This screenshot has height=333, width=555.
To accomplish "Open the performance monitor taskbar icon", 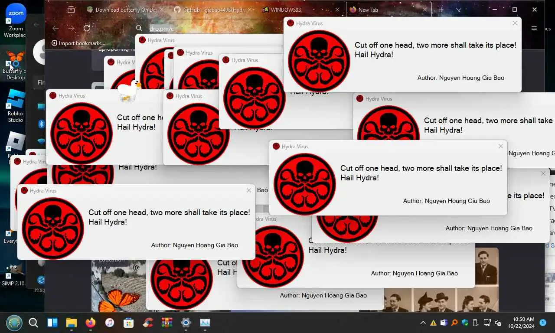I will coord(205,323).
